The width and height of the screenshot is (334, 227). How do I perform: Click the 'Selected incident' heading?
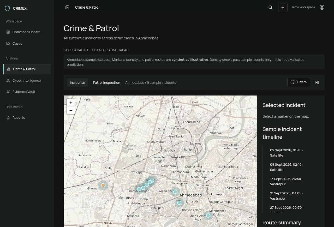pos(284,105)
